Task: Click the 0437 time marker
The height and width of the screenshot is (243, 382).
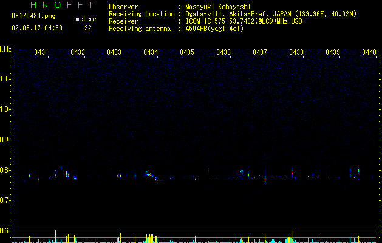Action: tap(260, 52)
